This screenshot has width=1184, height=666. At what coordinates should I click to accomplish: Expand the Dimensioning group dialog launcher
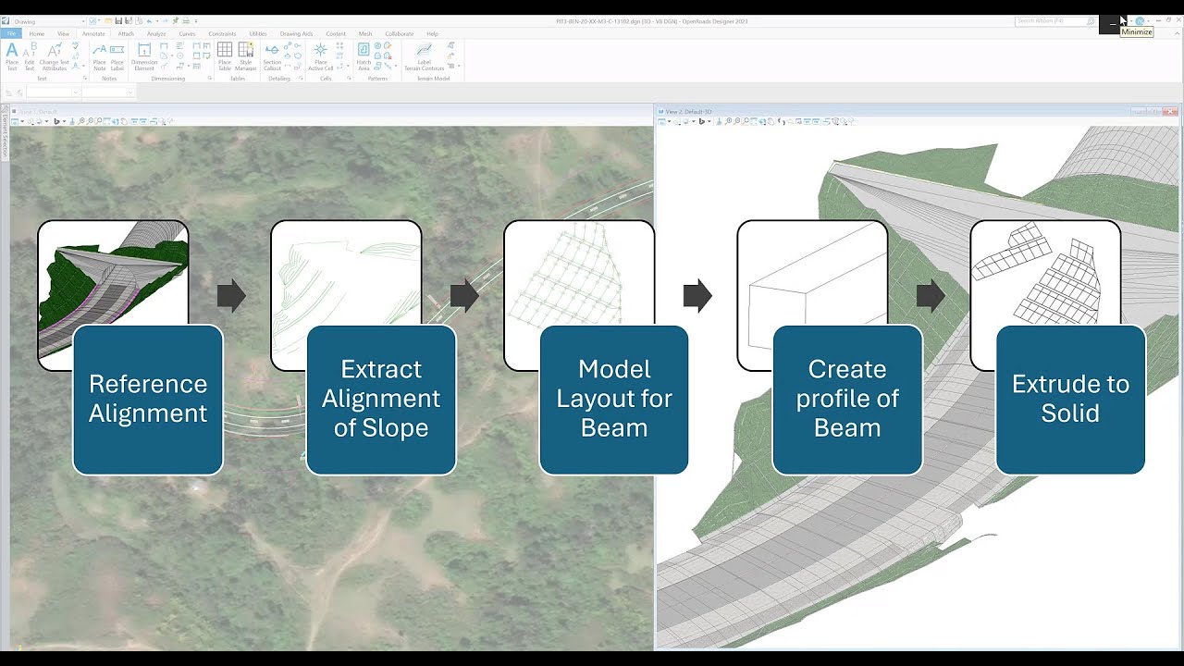(x=210, y=79)
